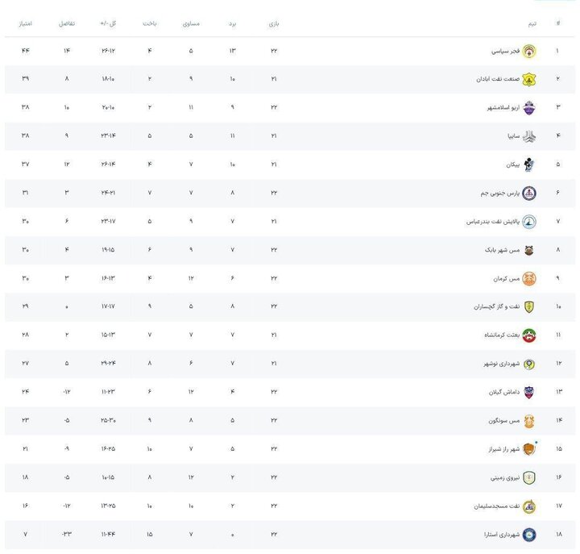Image resolution: width=580 pixels, height=554 pixels.
Task: Click the Damash Gilan team logo
Action: click(528, 392)
